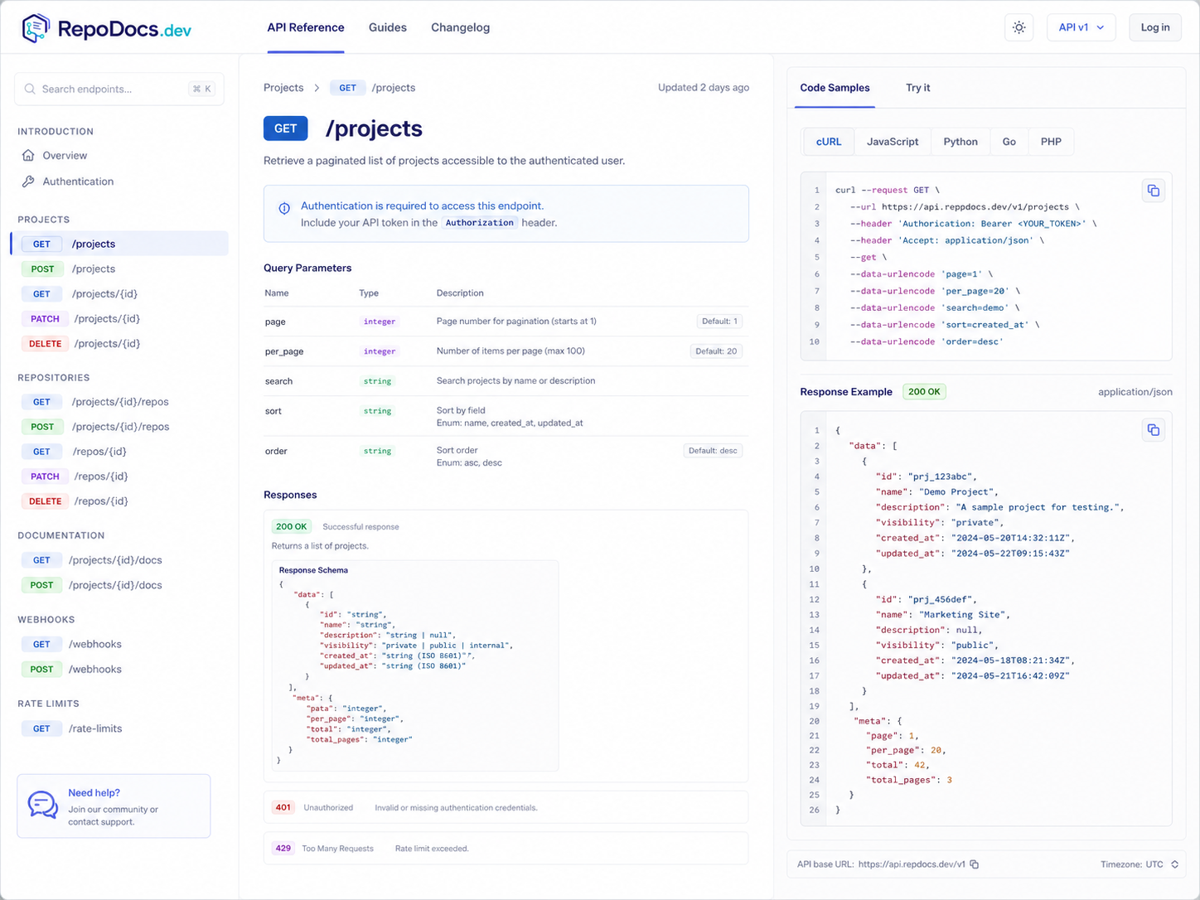Expand the 401 Unauthorized response

click(506, 807)
